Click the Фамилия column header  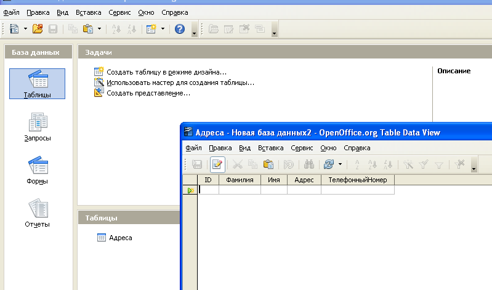[x=240, y=180]
